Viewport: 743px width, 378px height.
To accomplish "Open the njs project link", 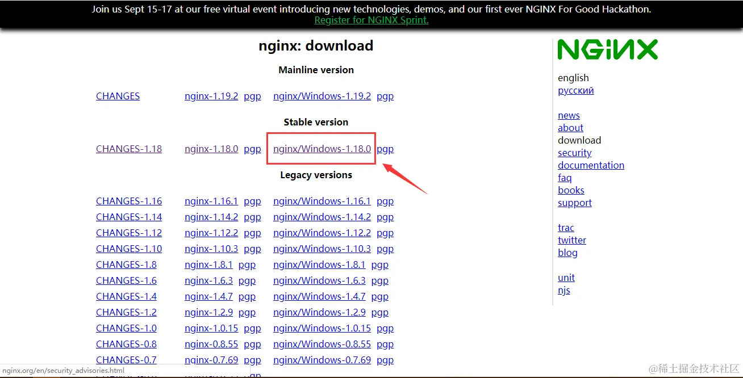I will 564,290.
